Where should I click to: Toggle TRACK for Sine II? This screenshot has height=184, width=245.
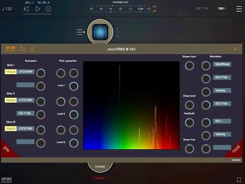(x=11, y=100)
